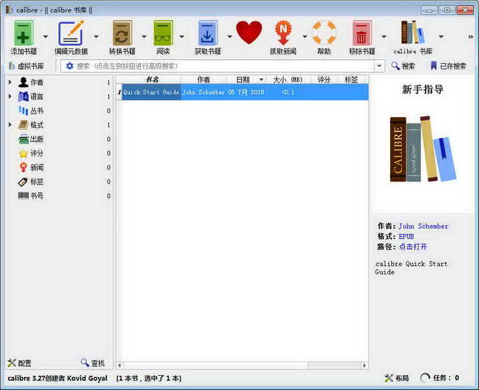Select 评分 rating category with star icon
The height and width of the screenshot is (390, 479).
click(x=36, y=153)
